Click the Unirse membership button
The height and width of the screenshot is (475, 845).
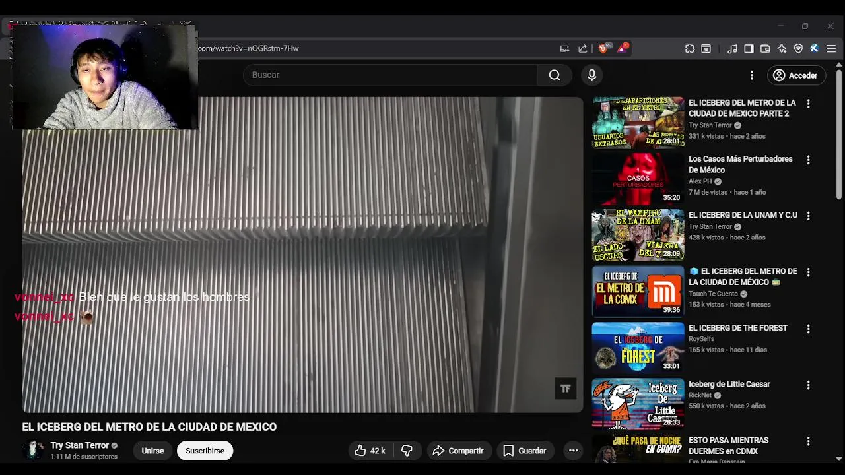pos(152,451)
